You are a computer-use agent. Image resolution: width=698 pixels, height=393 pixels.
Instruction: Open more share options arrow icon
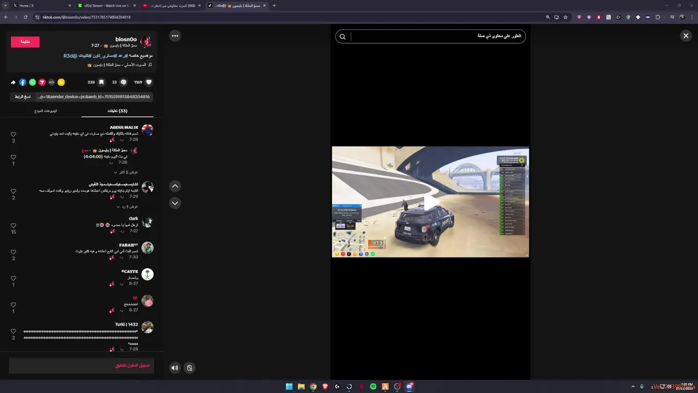tap(13, 82)
